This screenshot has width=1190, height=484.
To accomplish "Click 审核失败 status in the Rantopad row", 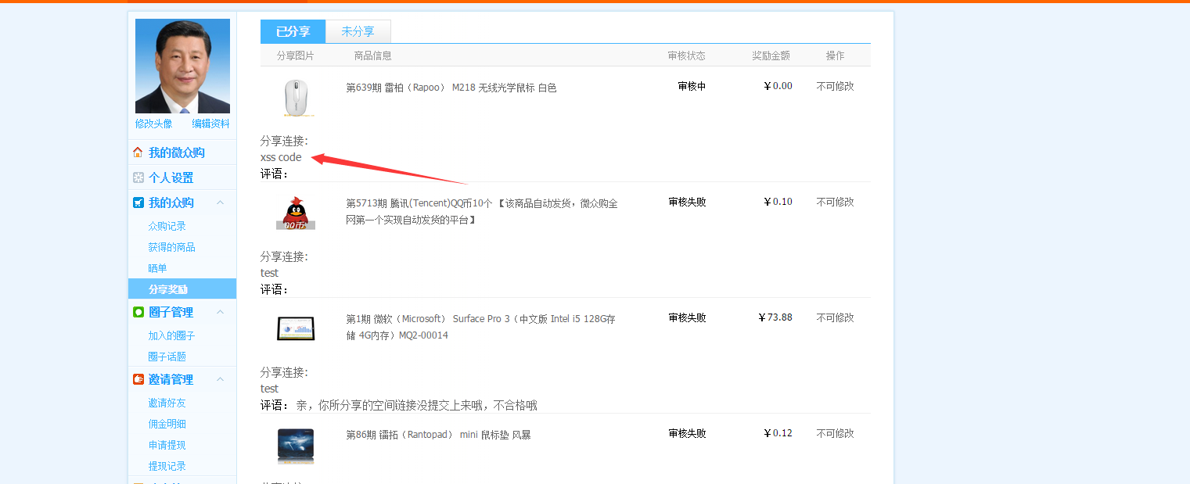I will tap(687, 433).
